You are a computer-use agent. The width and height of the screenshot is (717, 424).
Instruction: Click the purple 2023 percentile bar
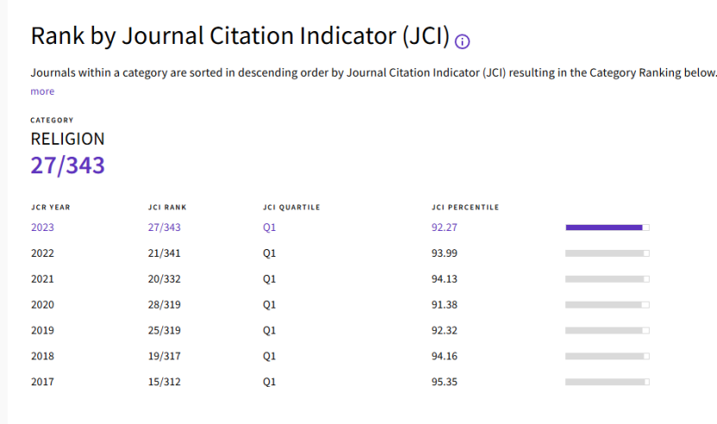click(x=607, y=228)
